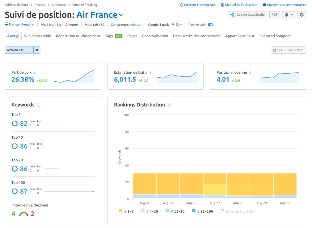Click Improved vs. declined gauge icon
The height and width of the screenshot is (228, 312).
tap(24, 214)
